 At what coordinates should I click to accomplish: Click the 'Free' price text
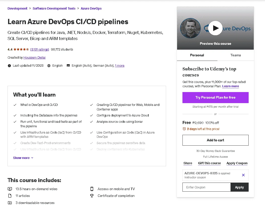pos(186,122)
